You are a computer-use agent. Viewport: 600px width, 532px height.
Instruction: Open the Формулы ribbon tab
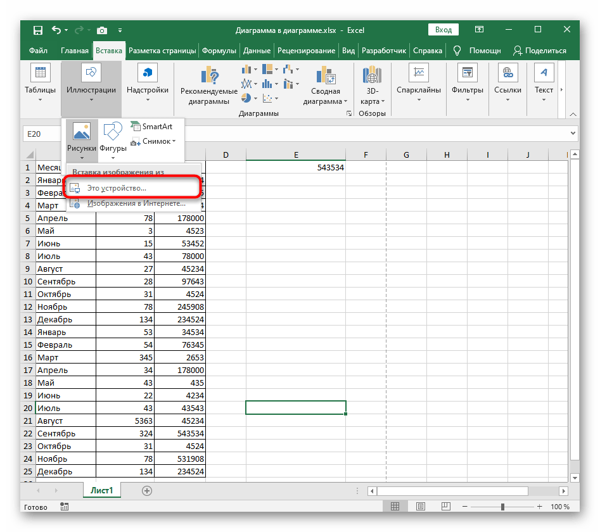[x=220, y=51]
